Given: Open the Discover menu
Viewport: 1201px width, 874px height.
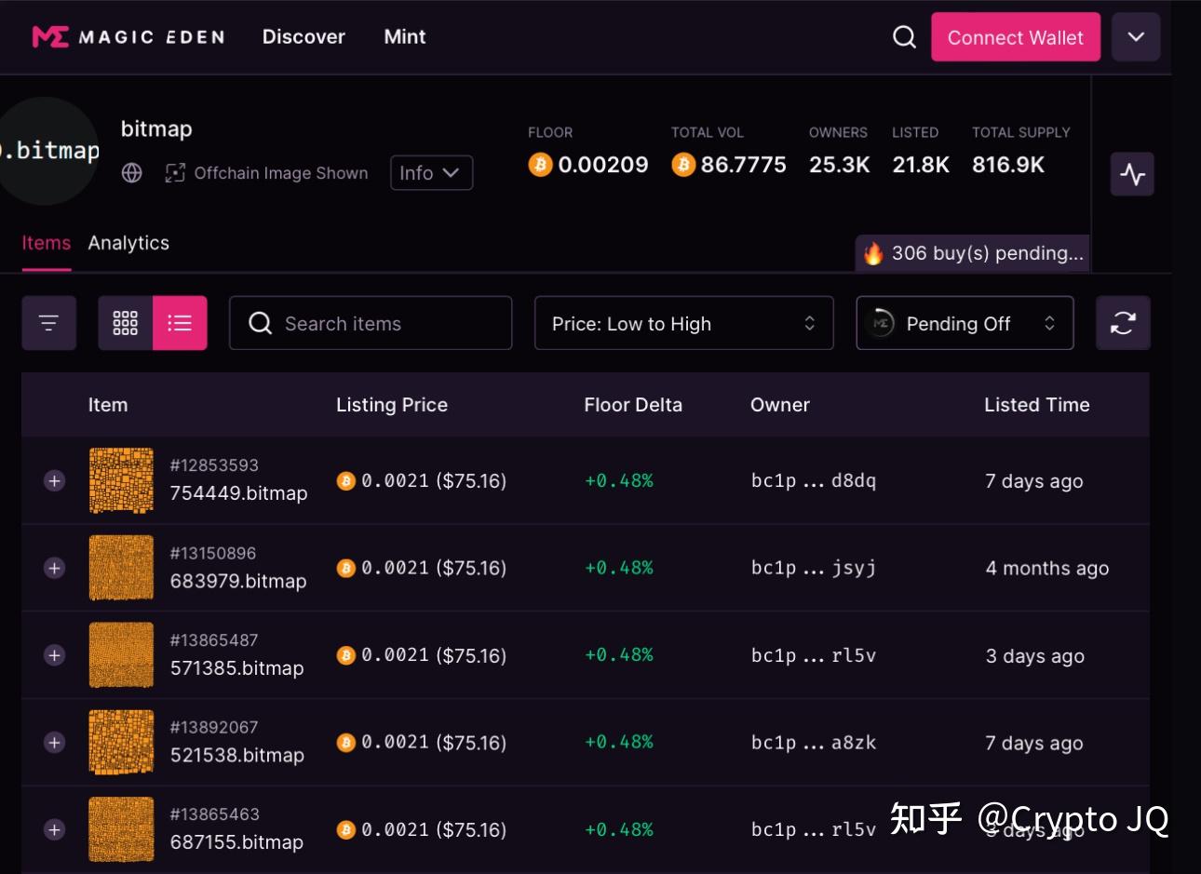Looking at the screenshot, I should pos(304,37).
